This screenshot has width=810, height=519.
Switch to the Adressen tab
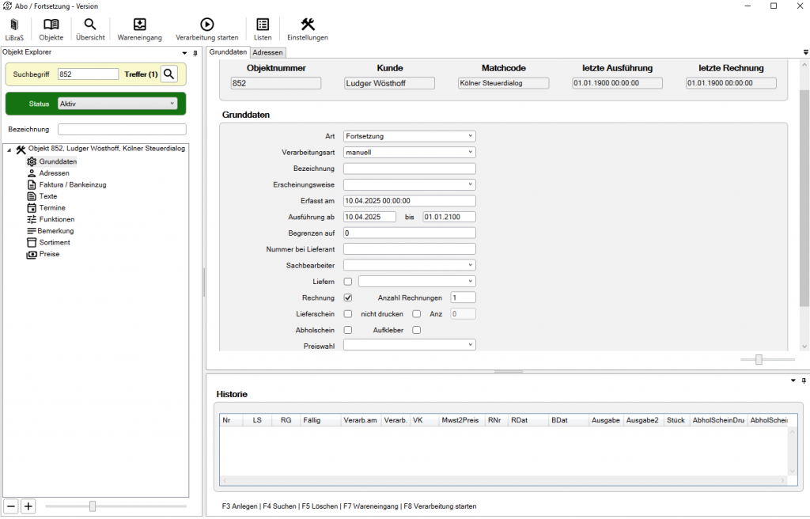[x=267, y=52]
